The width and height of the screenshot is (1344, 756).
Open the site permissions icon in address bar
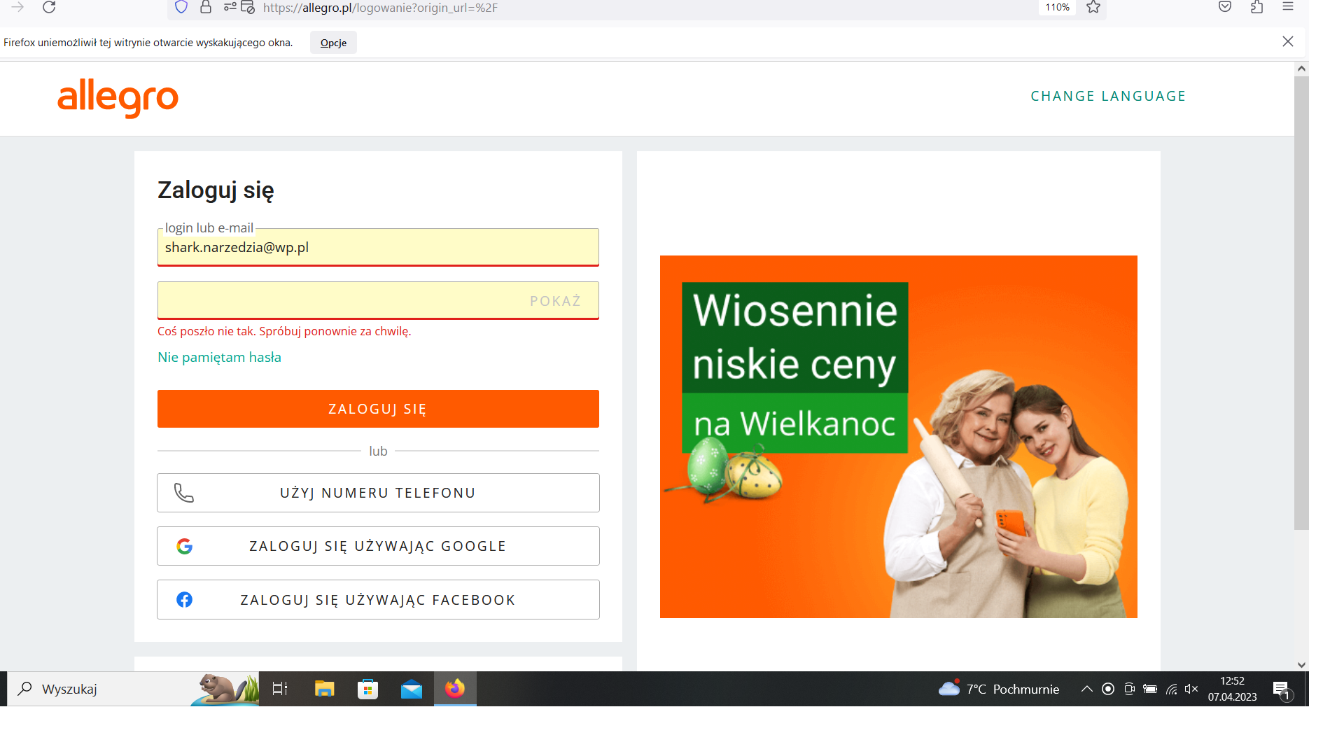pos(230,8)
